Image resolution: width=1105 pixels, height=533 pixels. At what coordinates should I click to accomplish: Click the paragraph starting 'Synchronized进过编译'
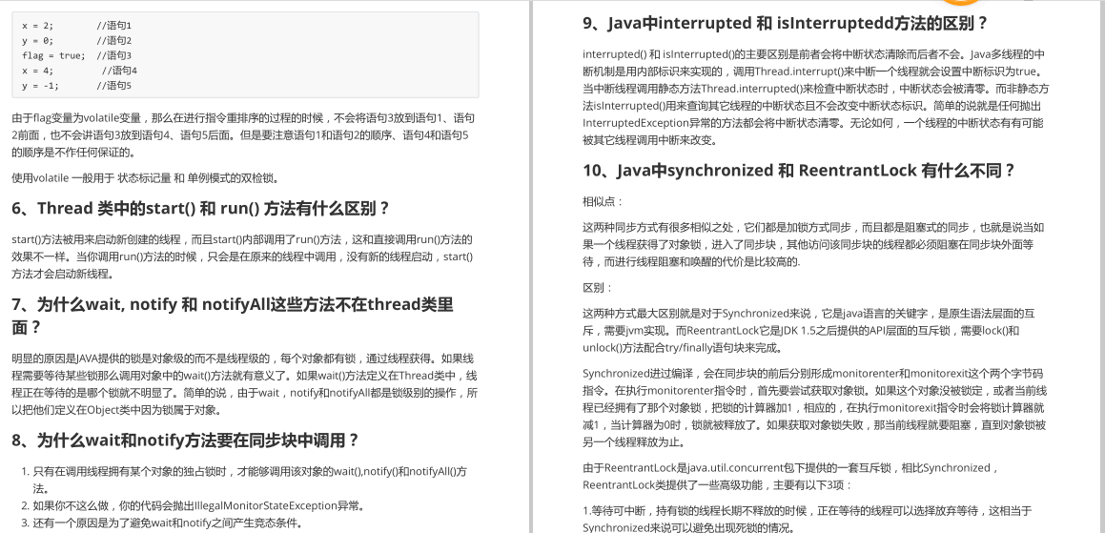point(814,408)
